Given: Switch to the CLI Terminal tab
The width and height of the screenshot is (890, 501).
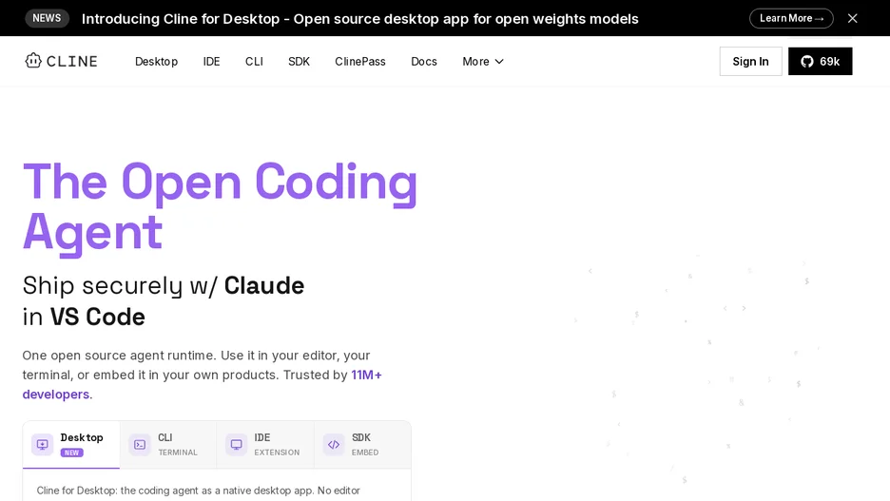Looking at the screenshot, I should (x=168, y=445).
